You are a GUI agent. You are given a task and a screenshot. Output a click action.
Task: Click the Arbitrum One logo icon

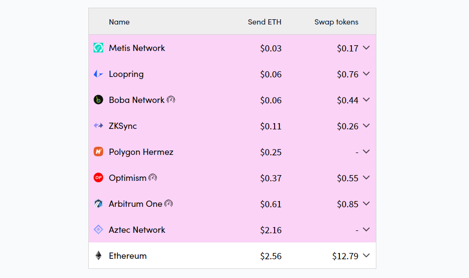[98, 204]
